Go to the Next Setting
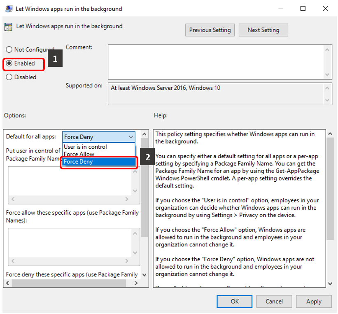 click(x=263, y=30)
